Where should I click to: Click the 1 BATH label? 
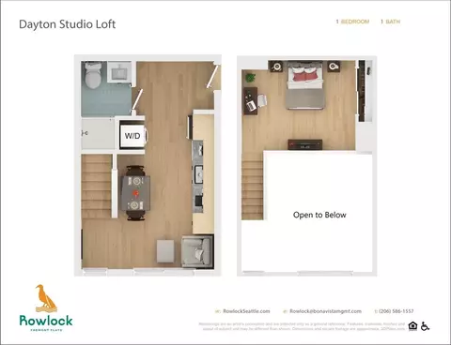point(391,22)
